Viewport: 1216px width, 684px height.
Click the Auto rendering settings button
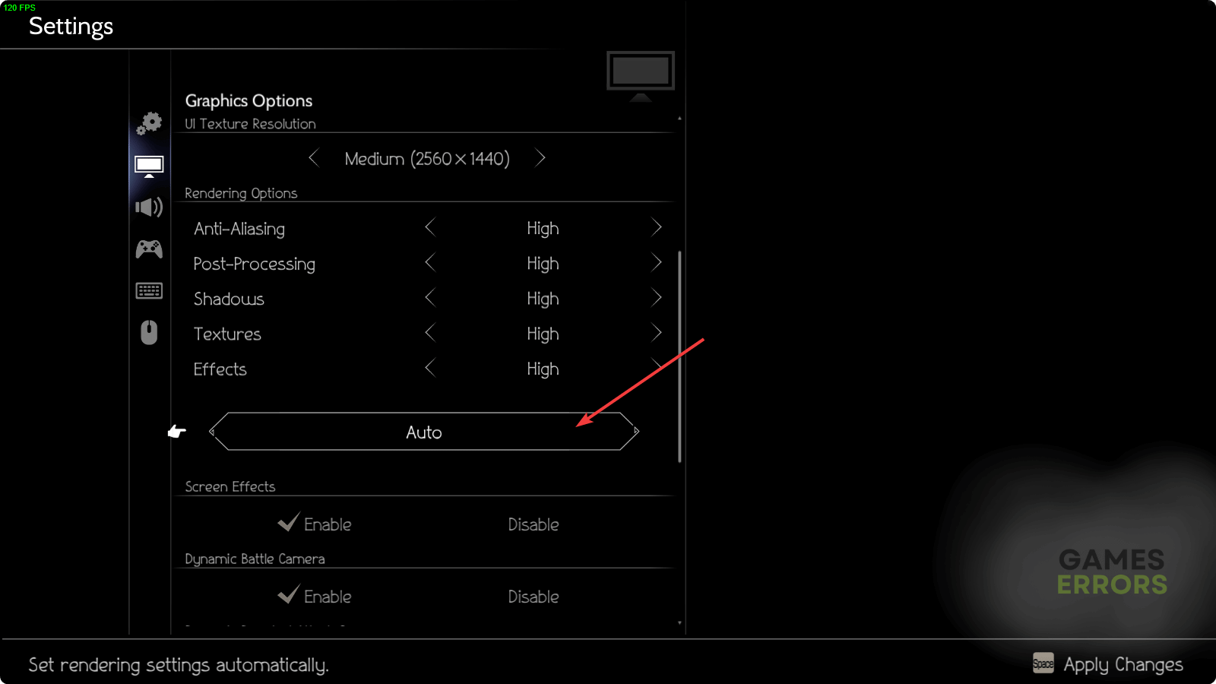point(424,432)
